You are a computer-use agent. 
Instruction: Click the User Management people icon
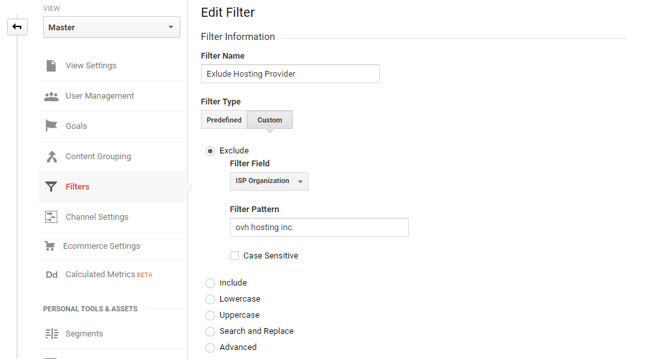51,96
